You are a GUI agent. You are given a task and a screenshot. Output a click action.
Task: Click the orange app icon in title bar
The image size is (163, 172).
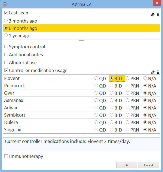(x=5, y=4)
